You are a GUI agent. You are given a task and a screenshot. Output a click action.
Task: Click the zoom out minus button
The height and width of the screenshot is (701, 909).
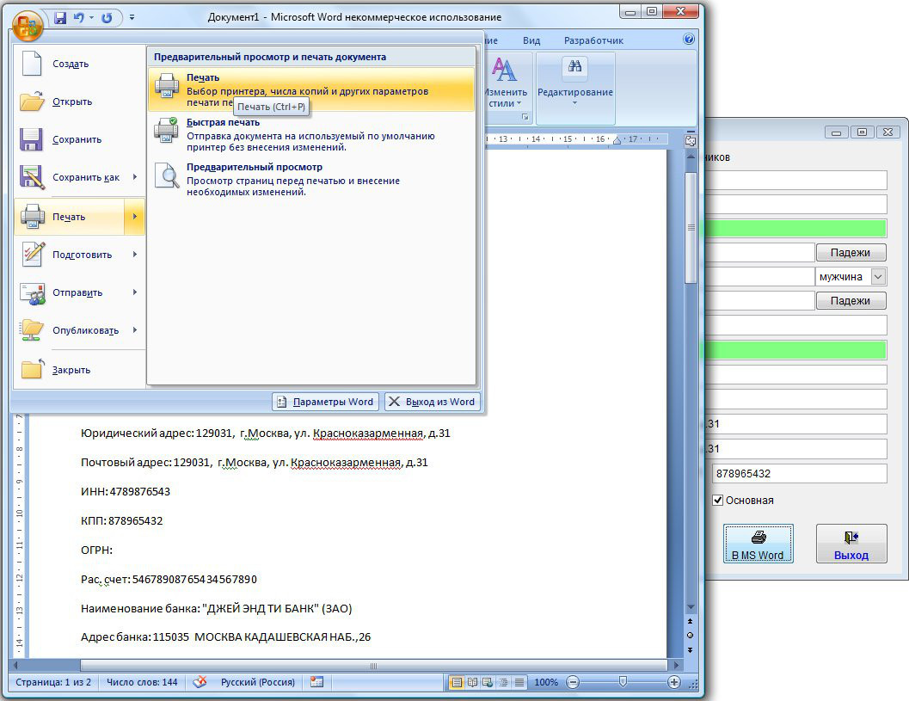(573, 682)
